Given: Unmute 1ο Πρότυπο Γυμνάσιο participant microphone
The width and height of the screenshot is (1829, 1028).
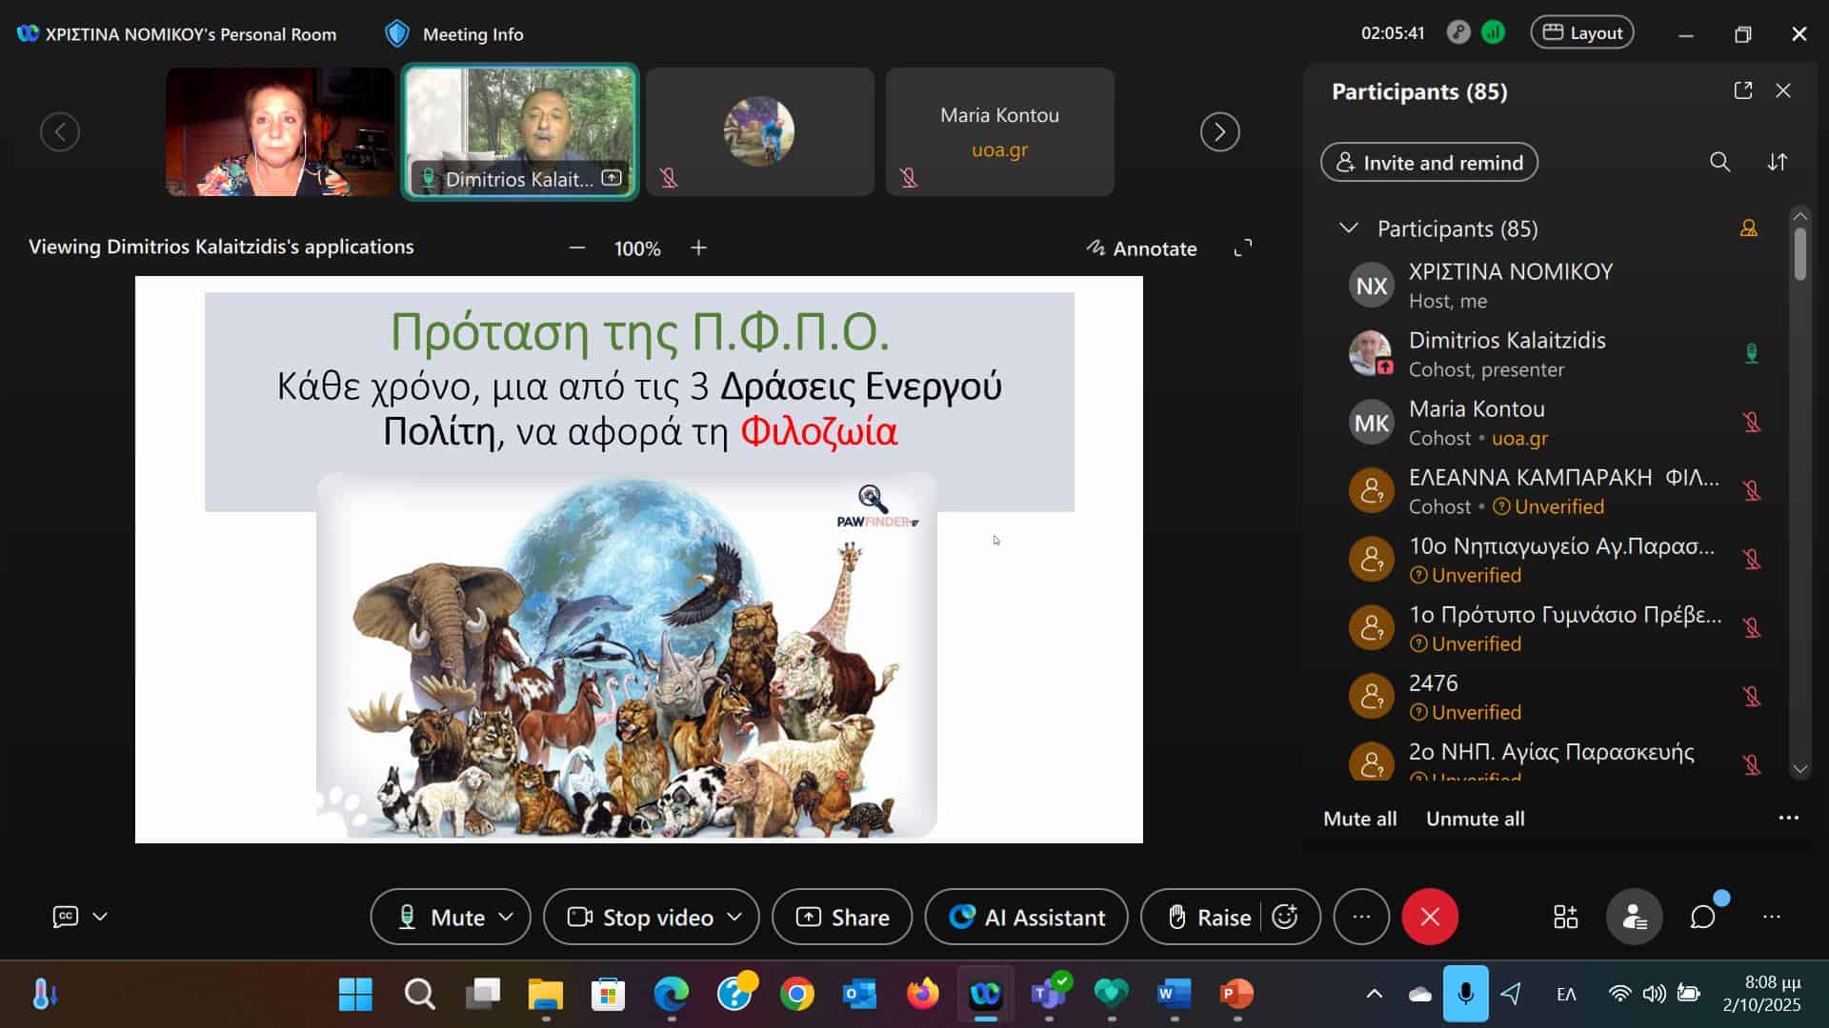Looking at the screenshot, I should (1751, 627).
